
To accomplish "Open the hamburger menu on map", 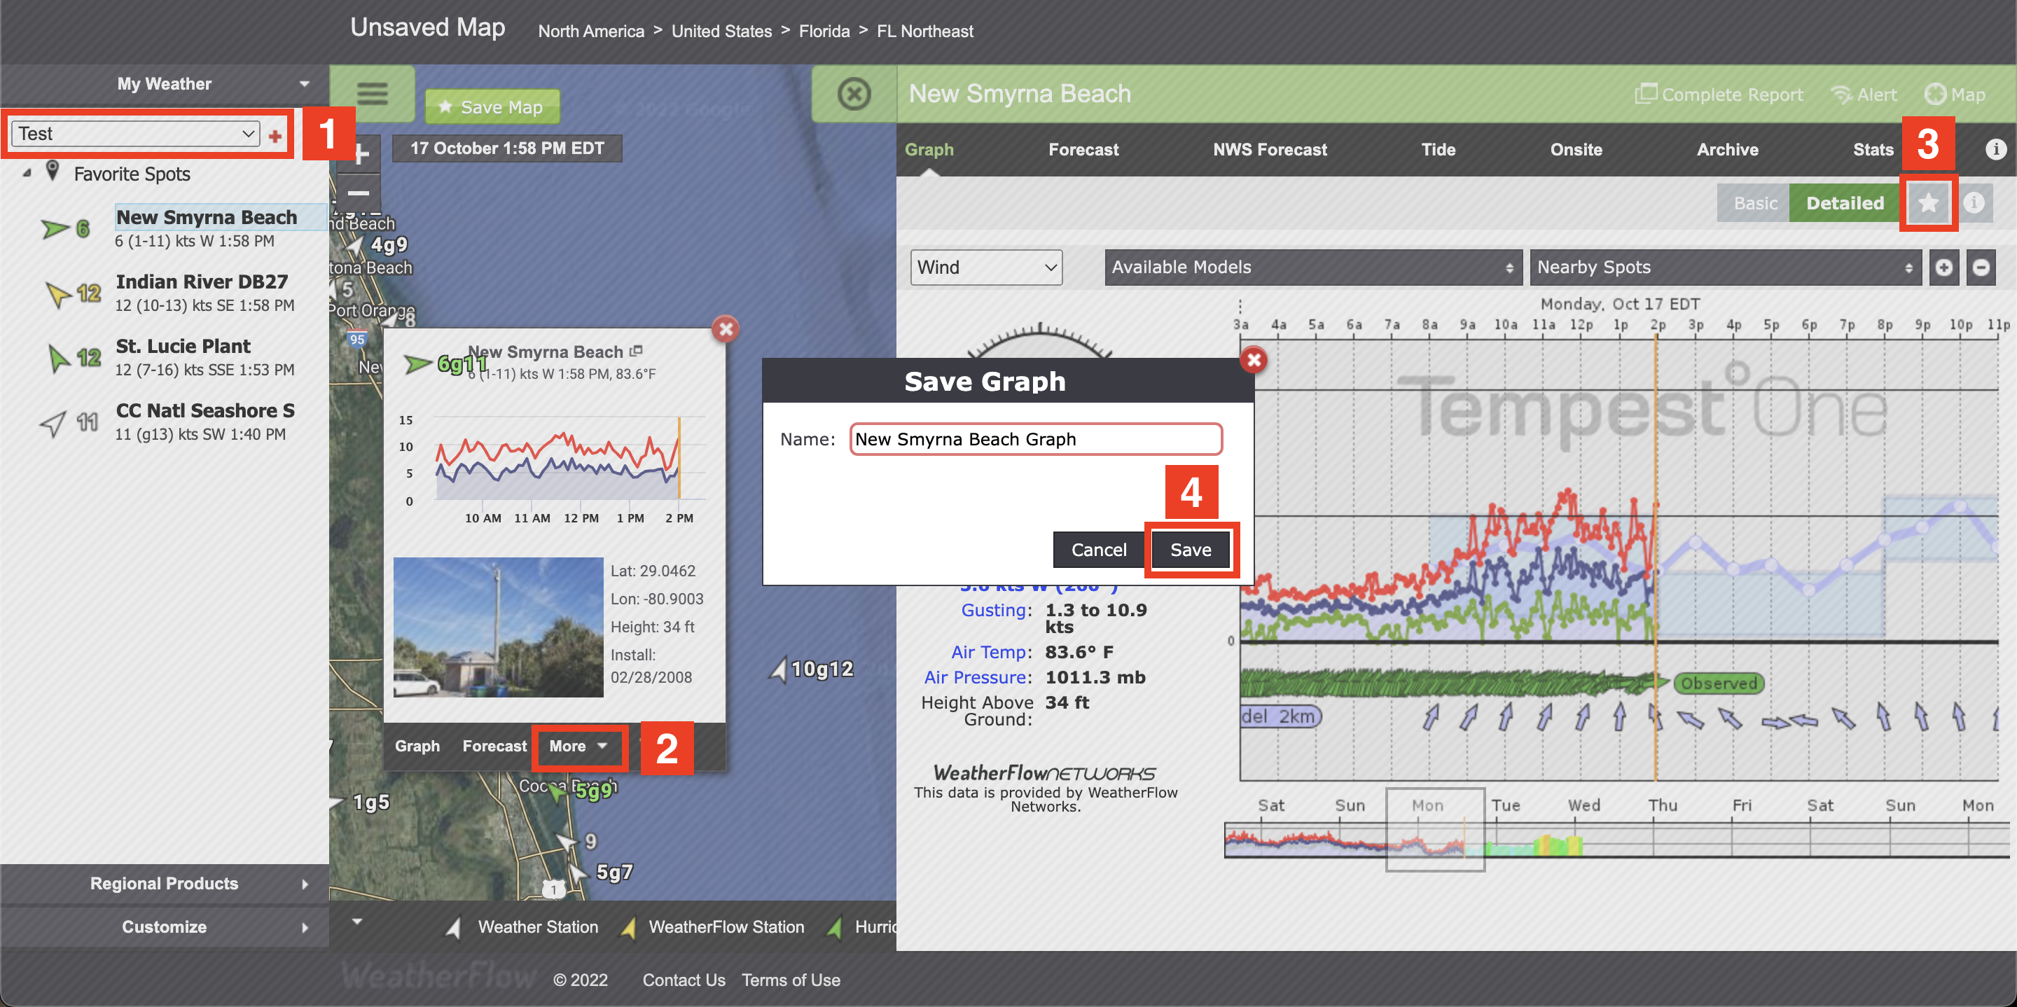I will click(372, 94).
